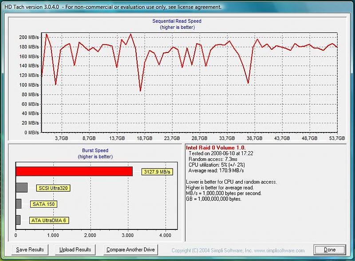The height and width of the screenshot is (261, 355).
Task: Click the 1.000 burst axis label
Action: tap(53, 235)
